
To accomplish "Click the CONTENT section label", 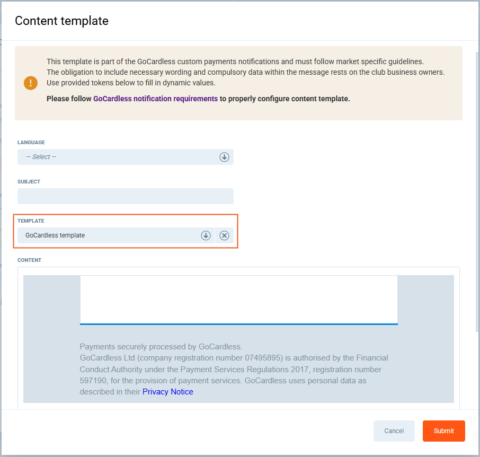I will (x=29, y=260).
